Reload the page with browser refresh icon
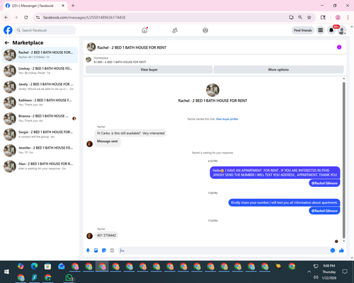This screenshot has width=354, height=283. 26,17
